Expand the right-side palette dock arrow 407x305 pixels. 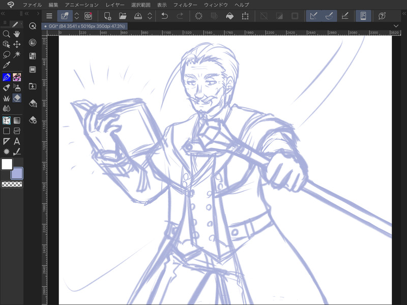[404, 14]
